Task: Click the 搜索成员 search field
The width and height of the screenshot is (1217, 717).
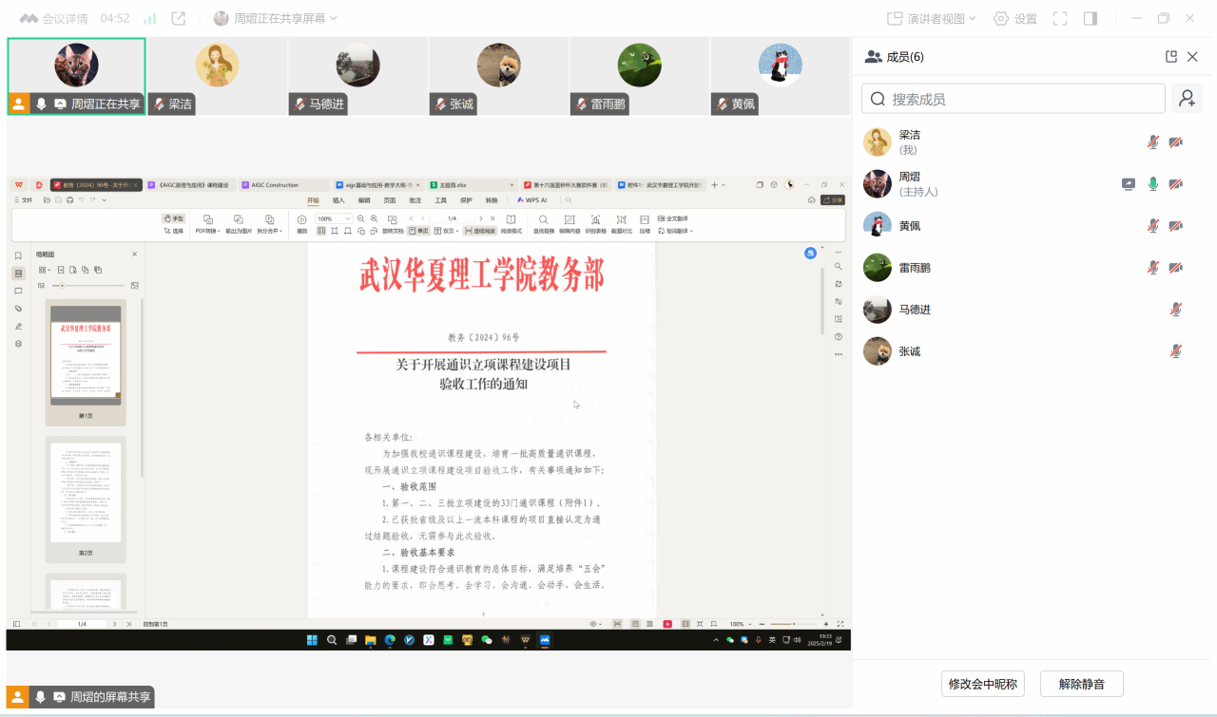Action: (1013, 99)
